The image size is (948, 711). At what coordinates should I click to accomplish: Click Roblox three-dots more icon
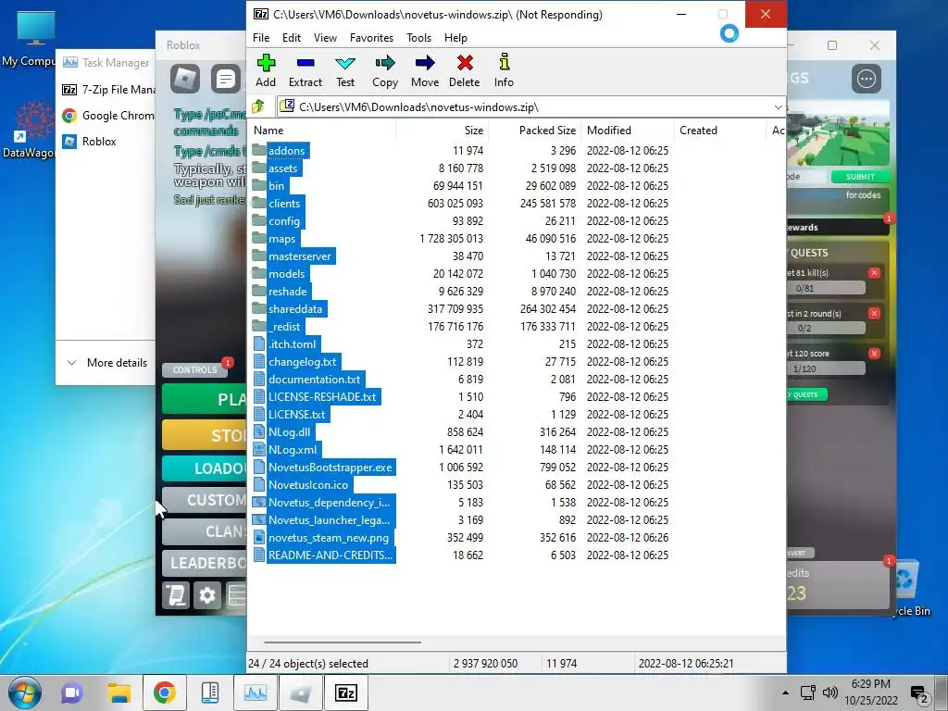(x=867, y=78)
